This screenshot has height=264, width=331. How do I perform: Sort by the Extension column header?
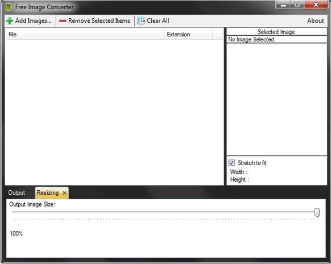point(188,34)
